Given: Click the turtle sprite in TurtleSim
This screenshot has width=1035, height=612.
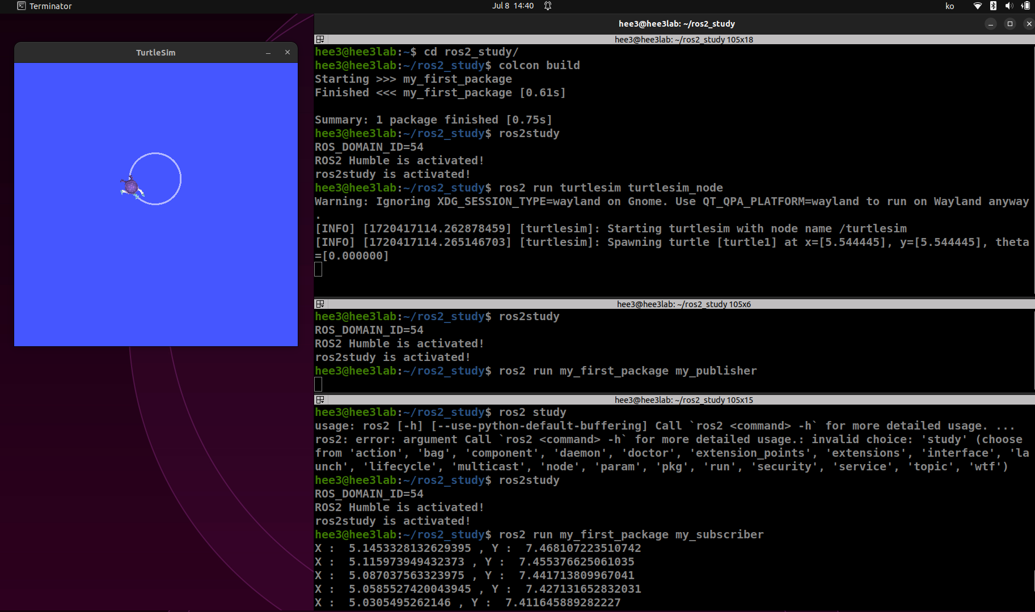Looking at the screenshot, I should coord(132,186).
